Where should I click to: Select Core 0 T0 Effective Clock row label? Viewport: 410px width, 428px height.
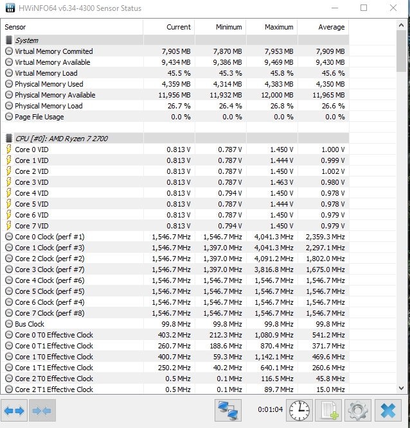pos(54,335)
